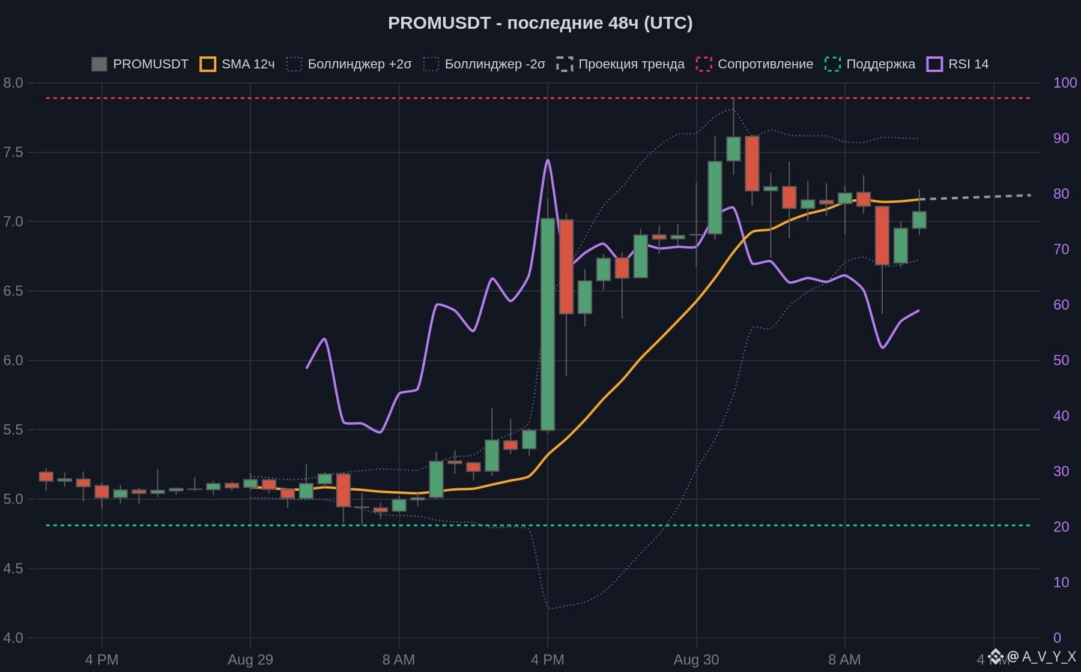
Task: Toggle the PROMUSDT legend entry
Action: pos(140,64)
